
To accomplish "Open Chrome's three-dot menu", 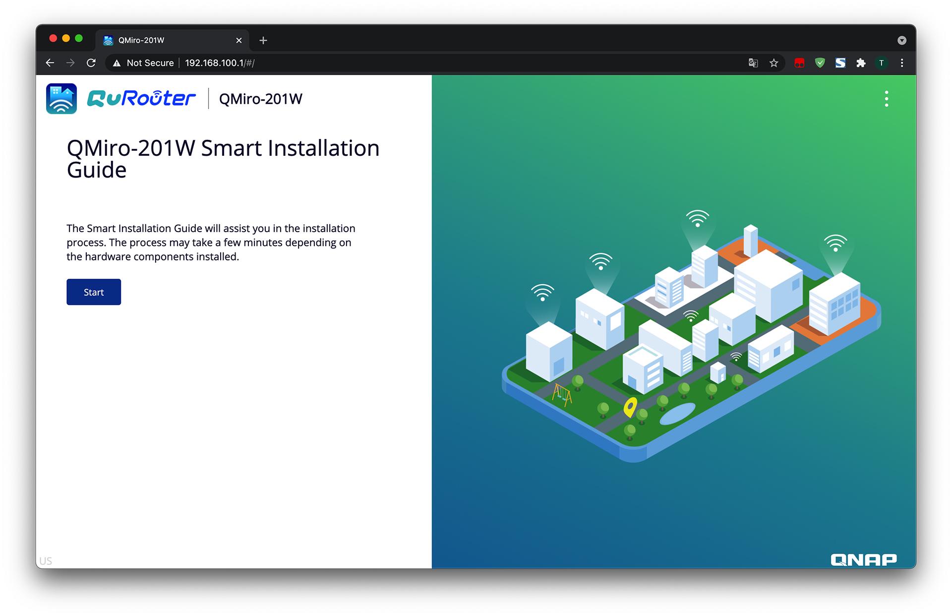I will [x=902, y=63].
